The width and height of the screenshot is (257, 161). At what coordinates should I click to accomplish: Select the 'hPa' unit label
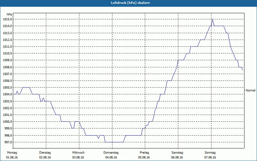point(9,14)
